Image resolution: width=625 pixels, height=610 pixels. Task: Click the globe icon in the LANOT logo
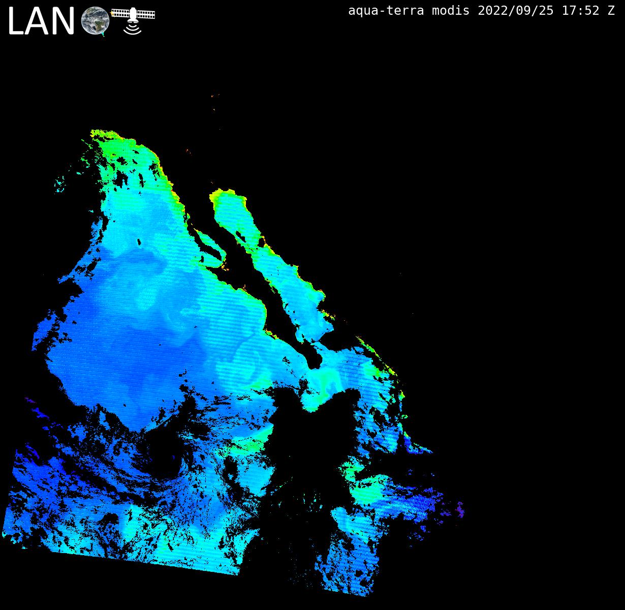point(95,21)
